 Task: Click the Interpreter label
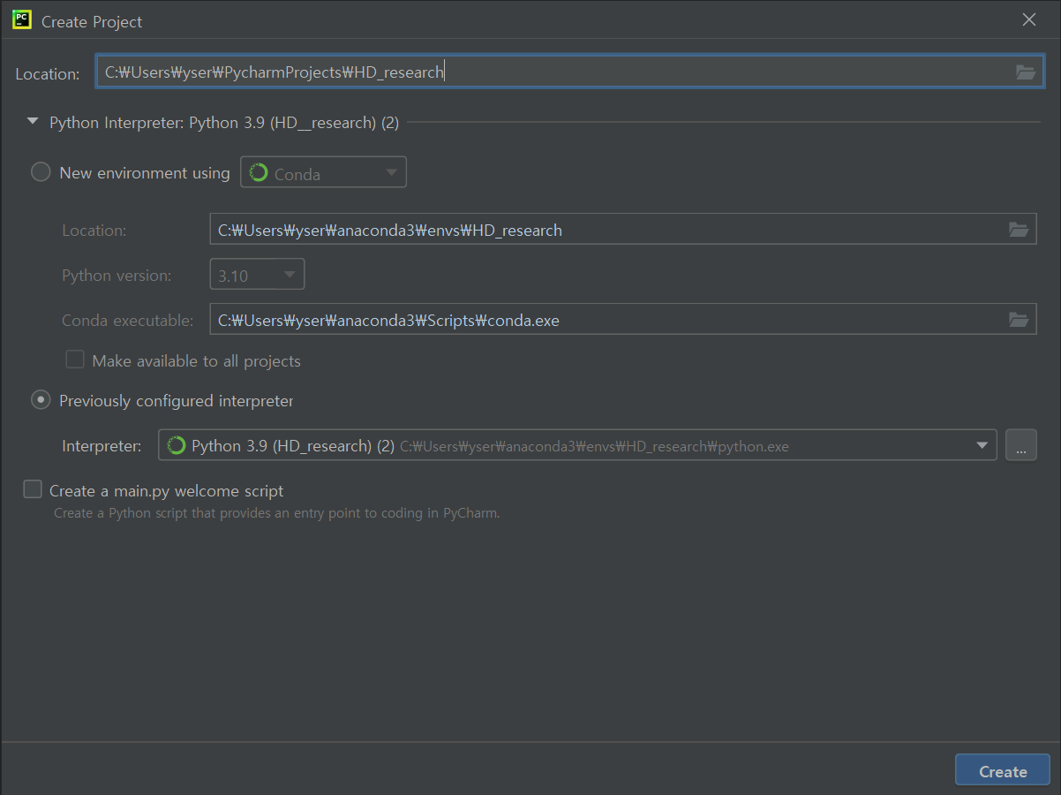click(102, 446)
